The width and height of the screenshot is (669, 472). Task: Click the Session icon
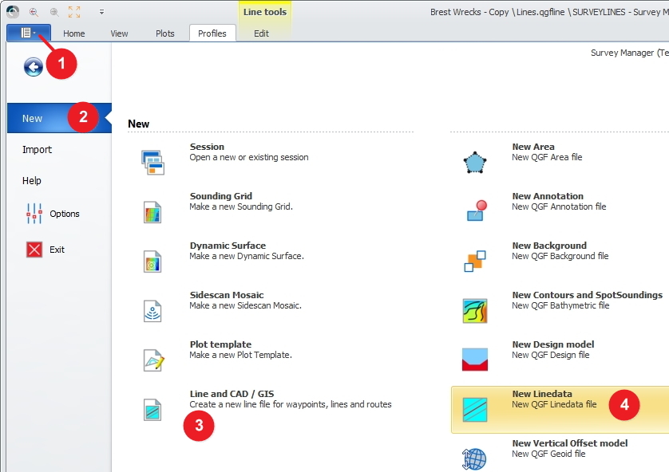coord(152,162)
